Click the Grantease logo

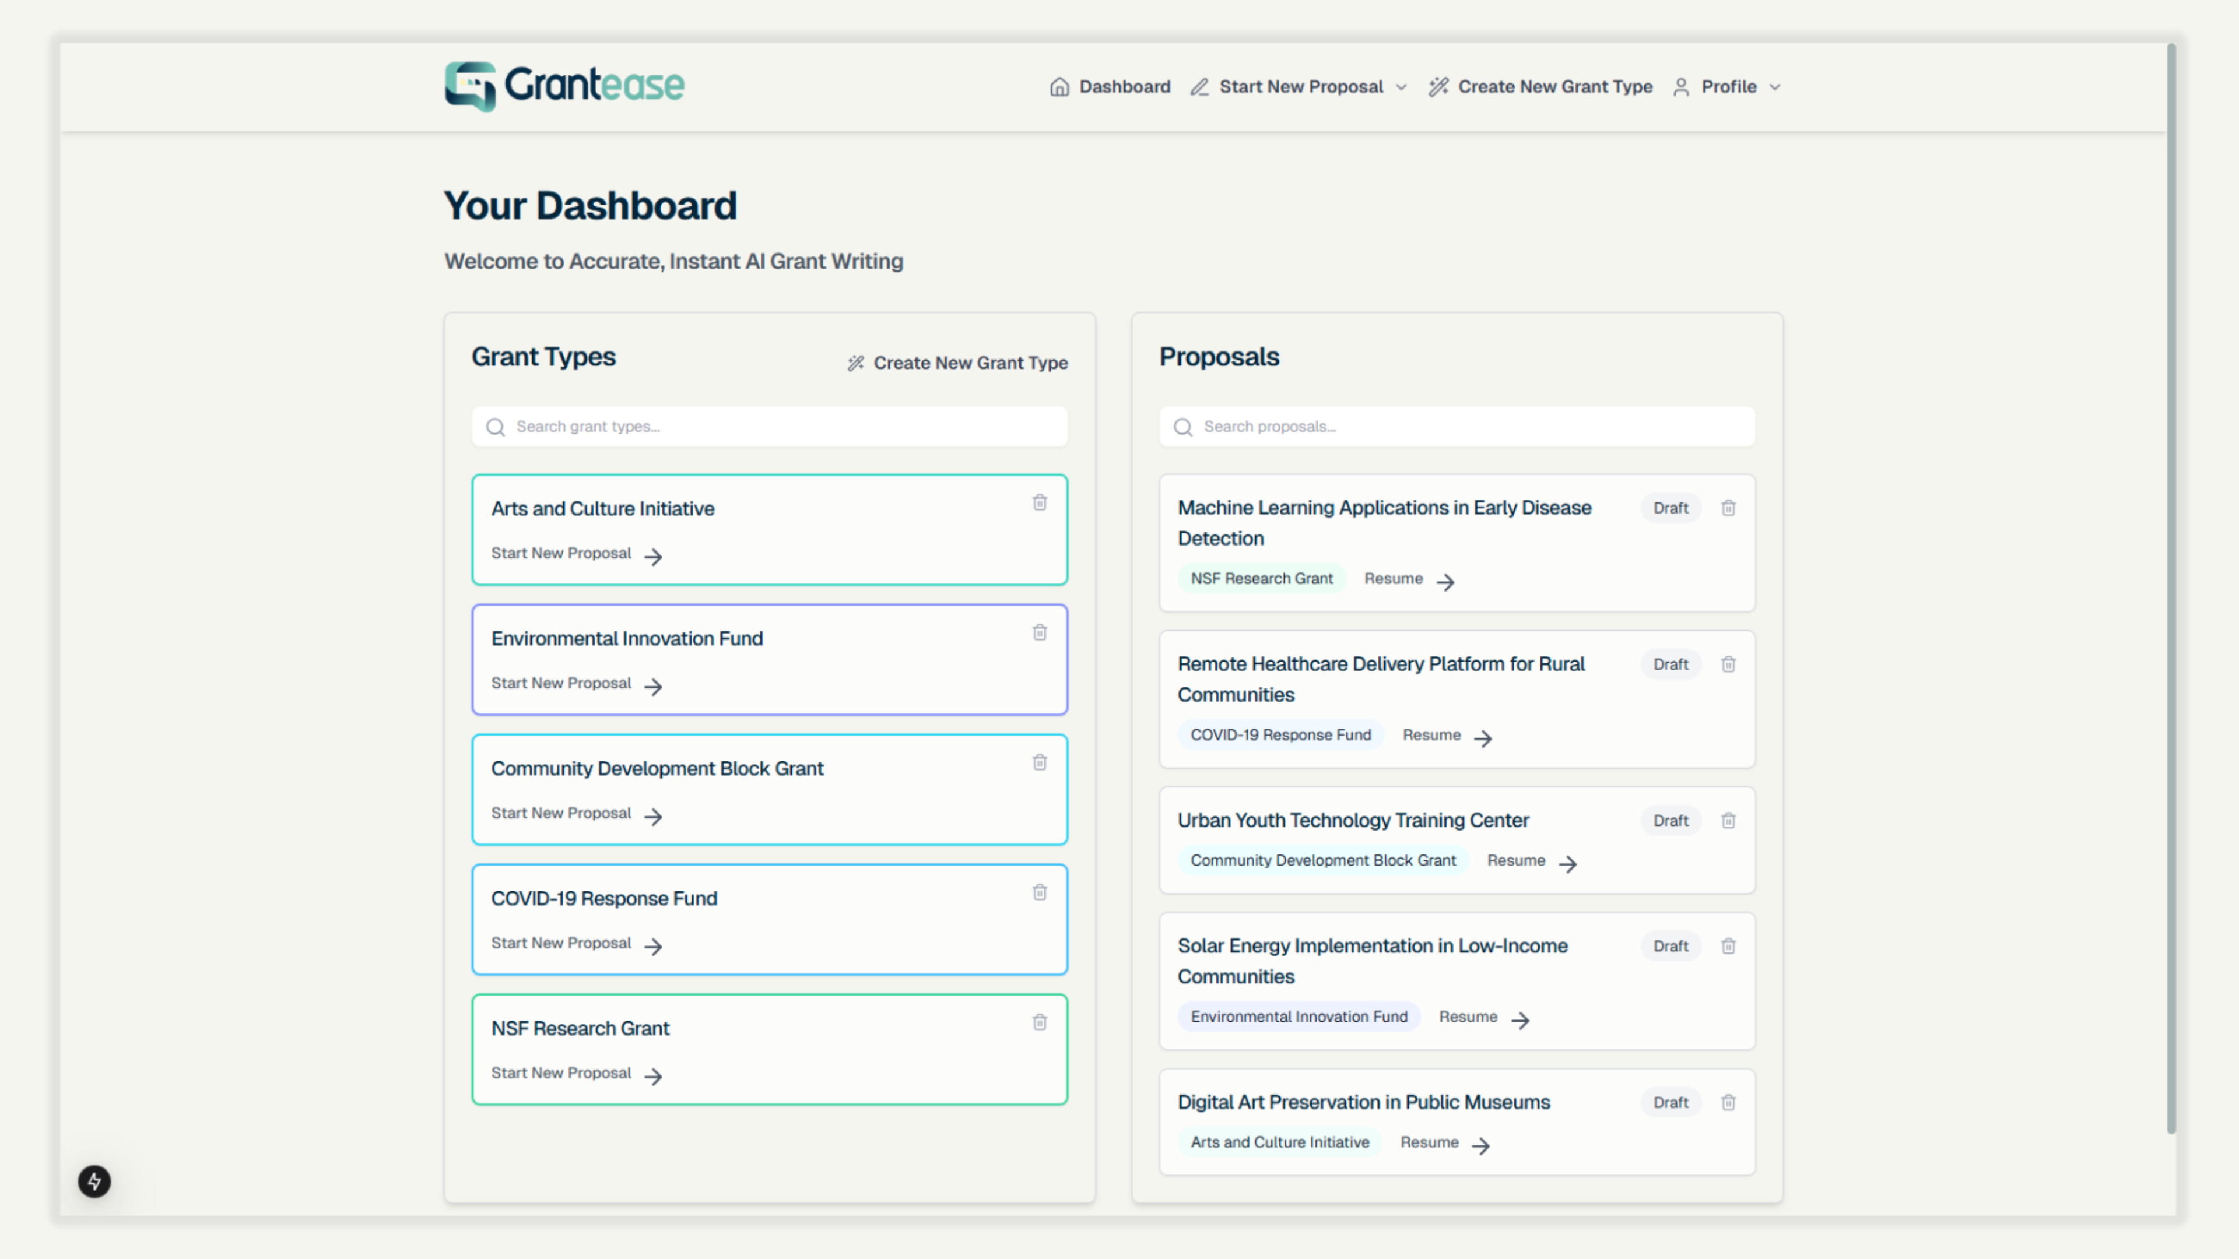click(x=564, y=86)
